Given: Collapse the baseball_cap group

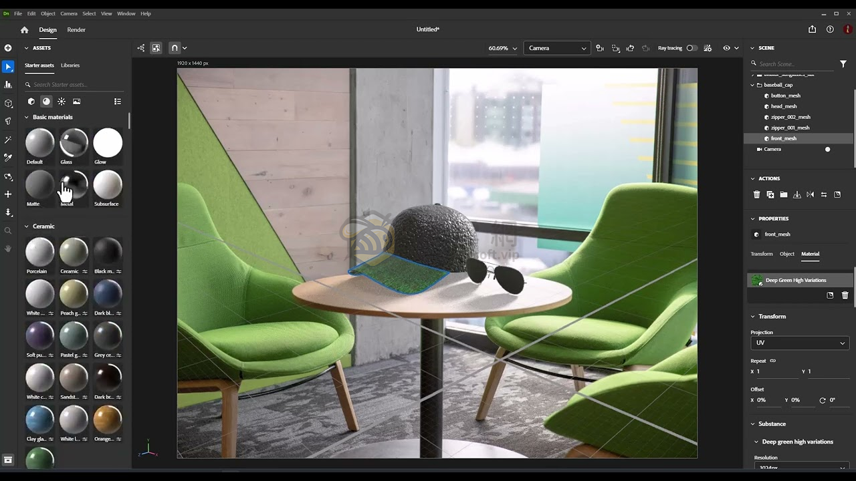Looking at the screenshot, I should tap(752, 86).
